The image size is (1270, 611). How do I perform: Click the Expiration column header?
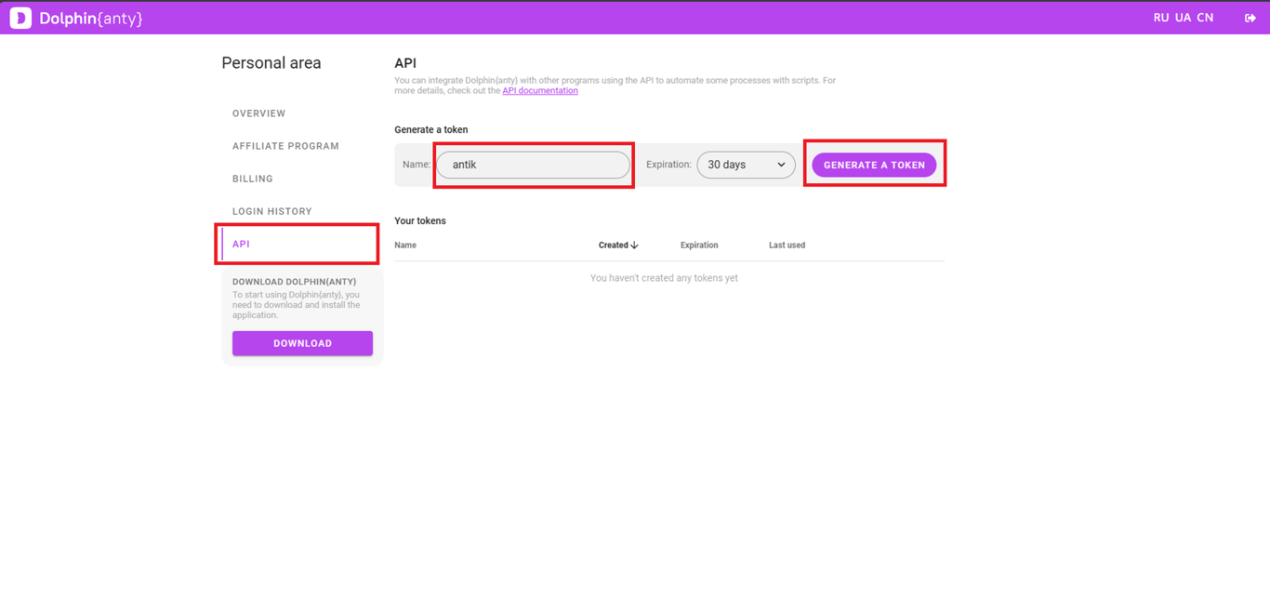[699, 246]
